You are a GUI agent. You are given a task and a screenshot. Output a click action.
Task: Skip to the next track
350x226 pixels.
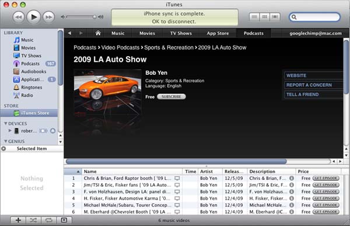pyautogui.click(x=48, y=17)
